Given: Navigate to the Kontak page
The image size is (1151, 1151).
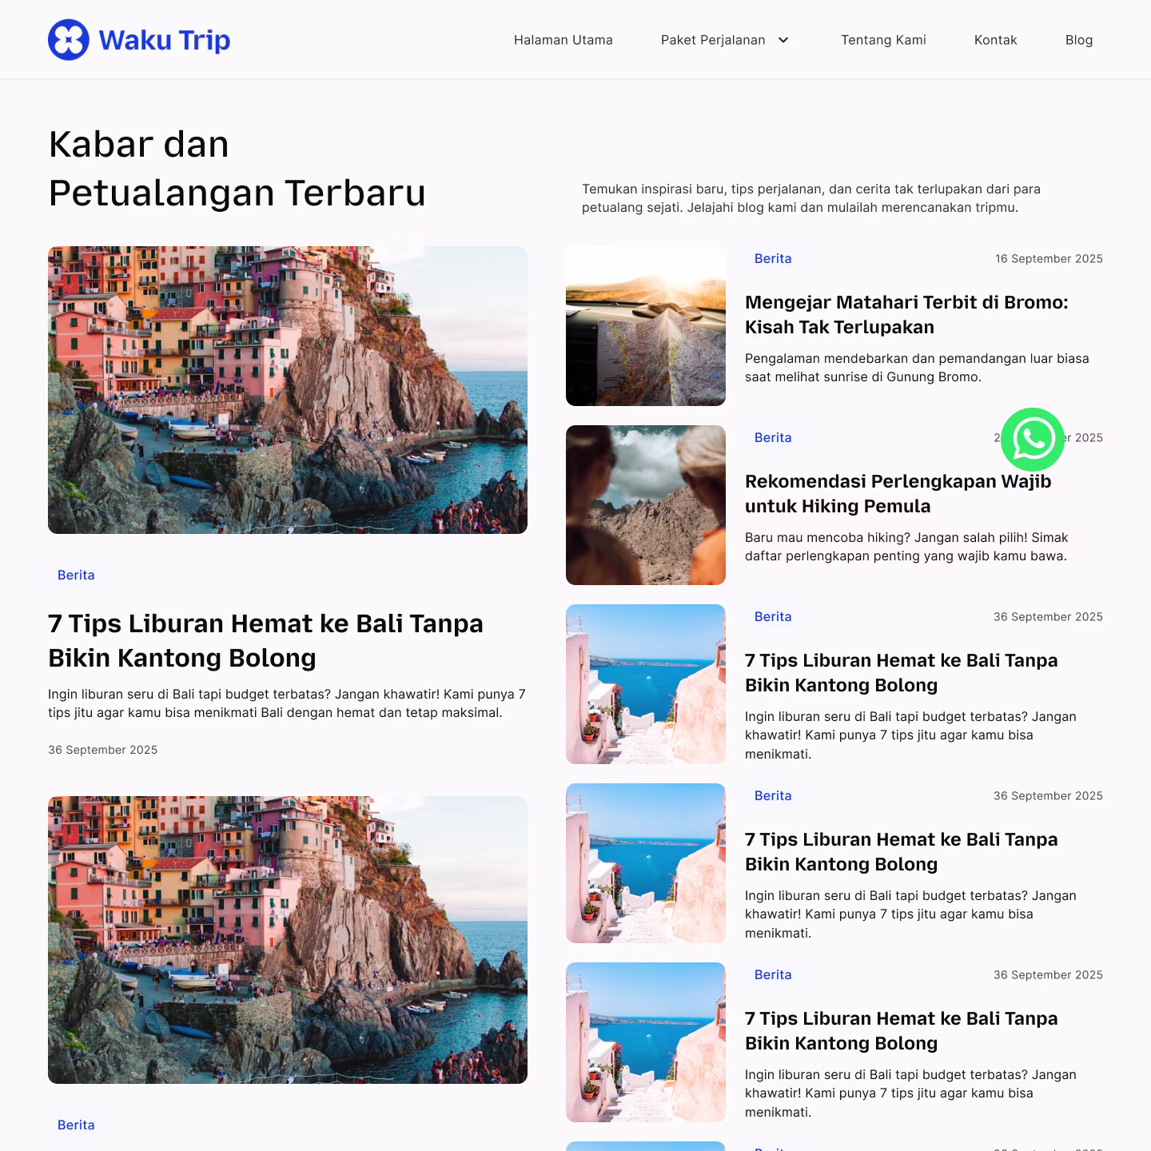Looking at the screenshot, I should coord(996,40).
